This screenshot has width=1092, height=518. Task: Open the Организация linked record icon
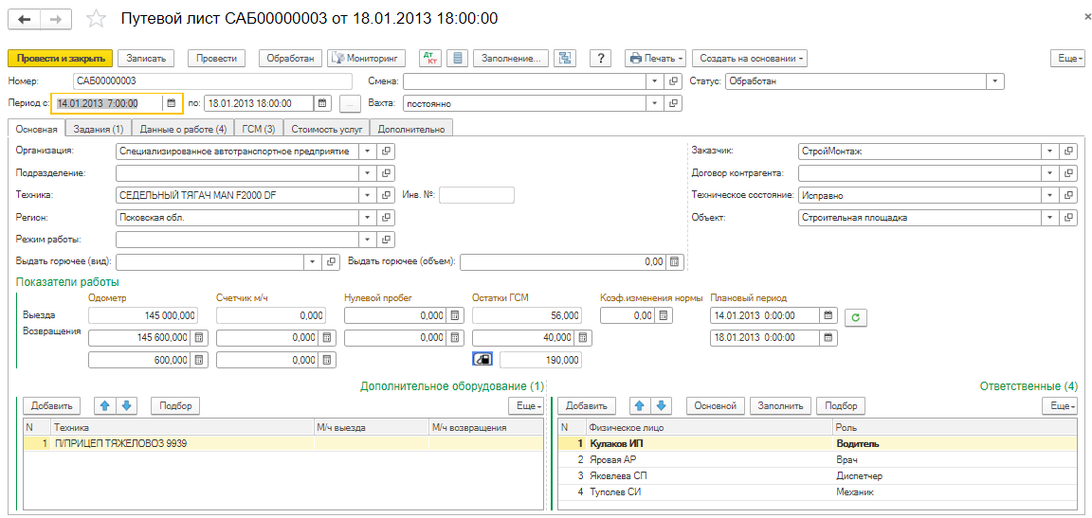click(x=387, y=151)
